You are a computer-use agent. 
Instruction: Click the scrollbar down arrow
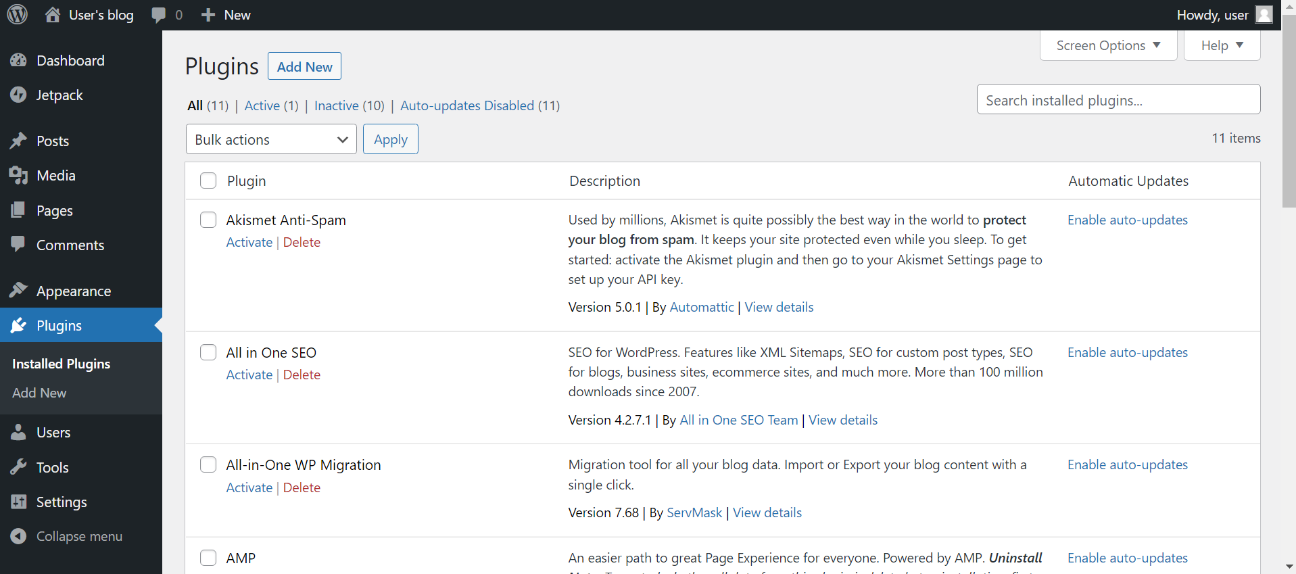click(x=1289, y=567)
